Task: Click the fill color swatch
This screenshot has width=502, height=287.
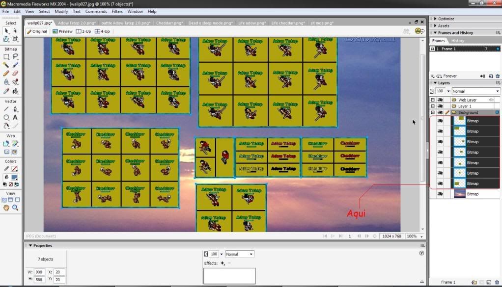Action: click(x=15, y=178)
